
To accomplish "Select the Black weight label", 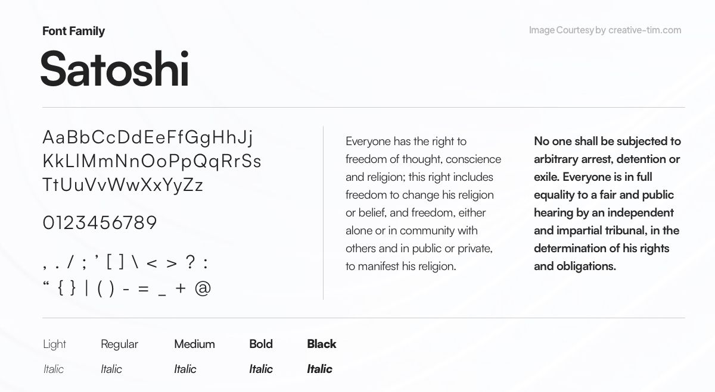I will pos(322,344).
